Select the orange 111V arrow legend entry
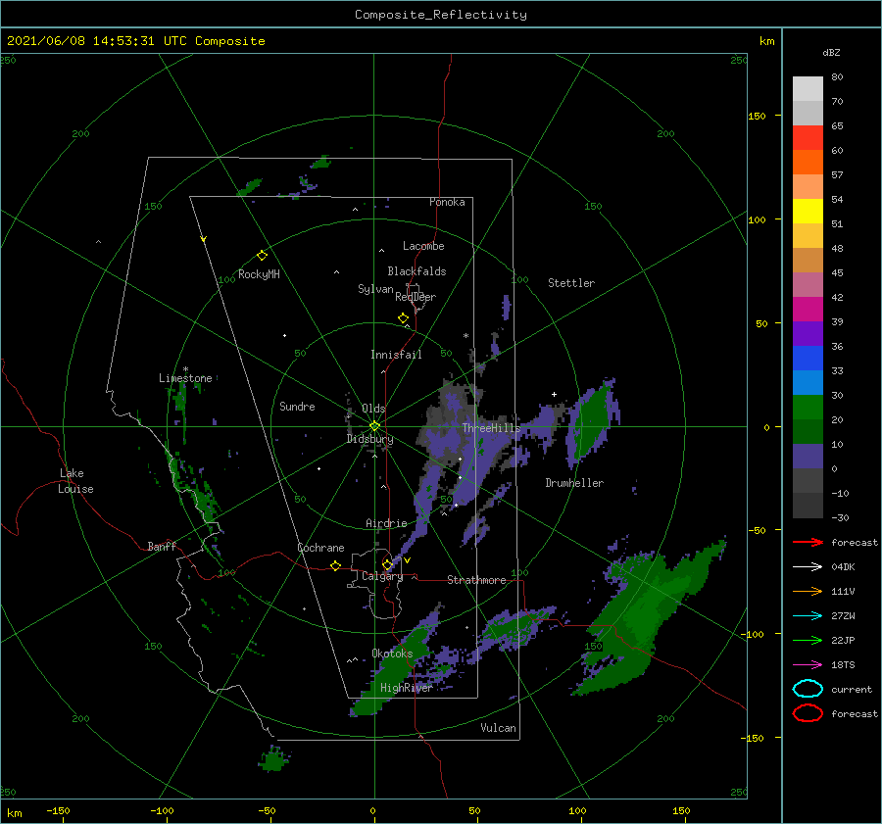882x824 pixels. (x=808, y=591)
